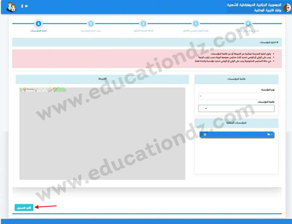Click instruction about private schools المدارس الخصوصية
Viewport: 292px width, 224px height.
tap(233, 61)
